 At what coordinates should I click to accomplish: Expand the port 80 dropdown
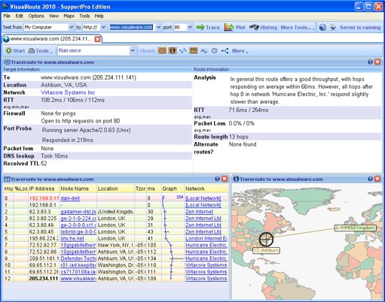pos(190,27)
